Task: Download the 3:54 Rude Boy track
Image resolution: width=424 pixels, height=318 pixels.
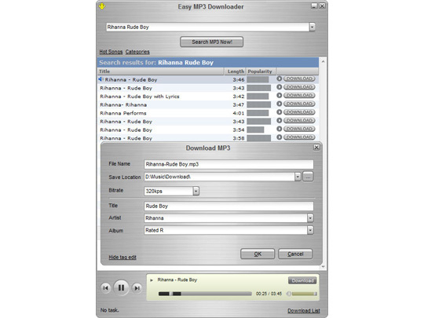Action: coord(299,129)
